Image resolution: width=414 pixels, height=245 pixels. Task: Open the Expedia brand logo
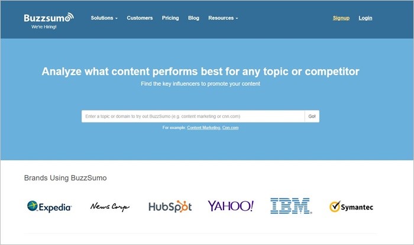tap(49, 207)
